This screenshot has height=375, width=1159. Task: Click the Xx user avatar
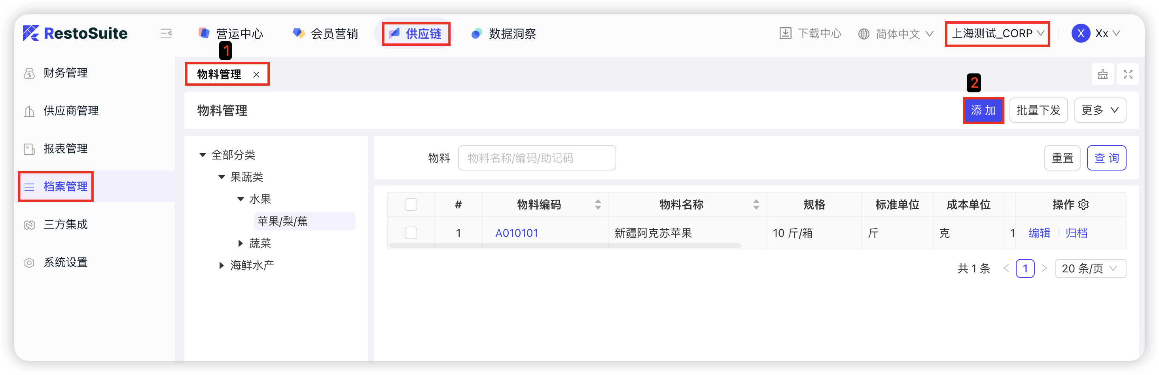1080,34
